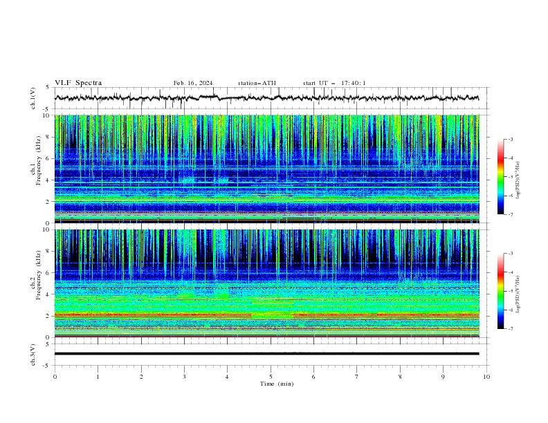Viewport: 548px width, 423px height.
Task: Click the "VLF Spectra" title text
Action: coord(78,83)
